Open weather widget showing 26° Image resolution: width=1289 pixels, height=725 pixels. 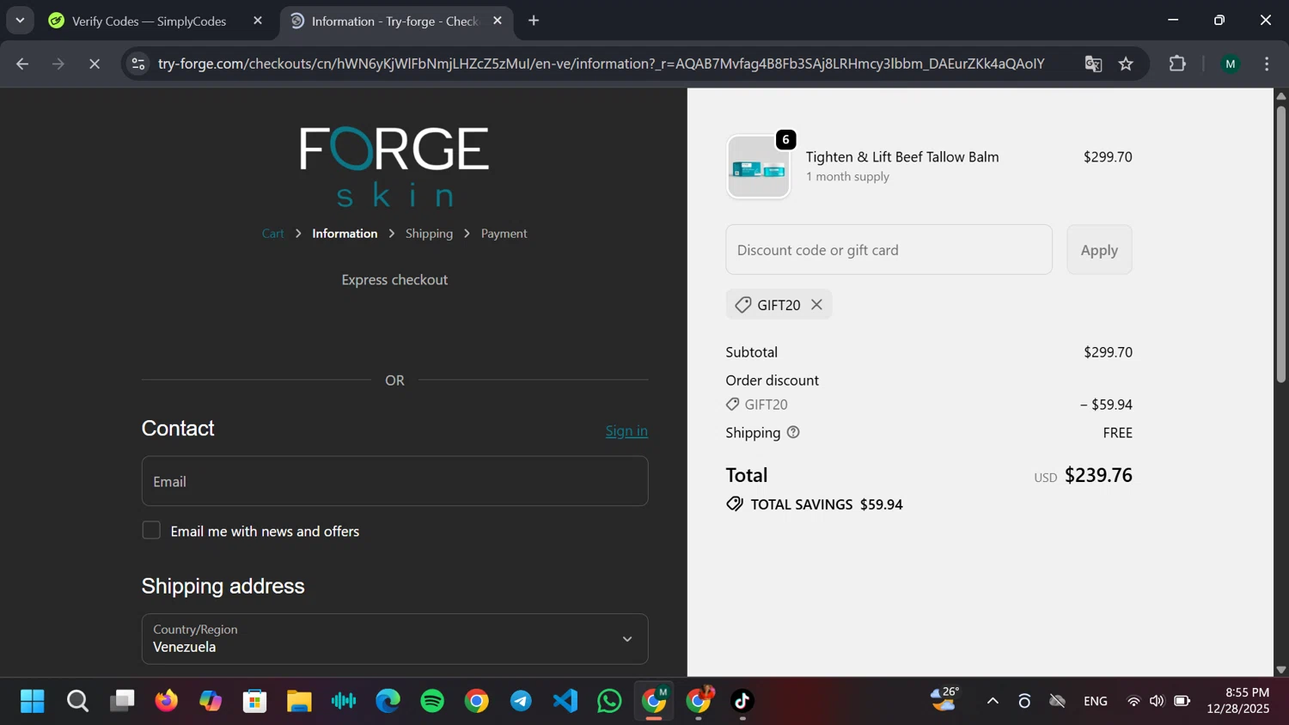(x=945, y=699)
